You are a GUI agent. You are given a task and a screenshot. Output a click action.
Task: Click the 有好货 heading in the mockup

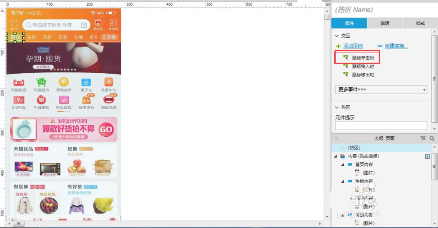tap(74, 187)
